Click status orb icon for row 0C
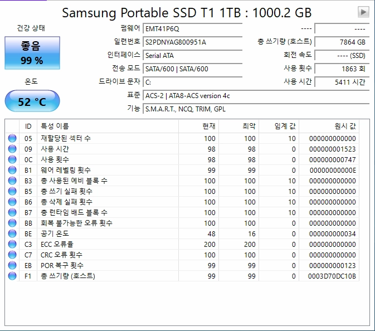The image size is (375, 331). coord(12,159)
